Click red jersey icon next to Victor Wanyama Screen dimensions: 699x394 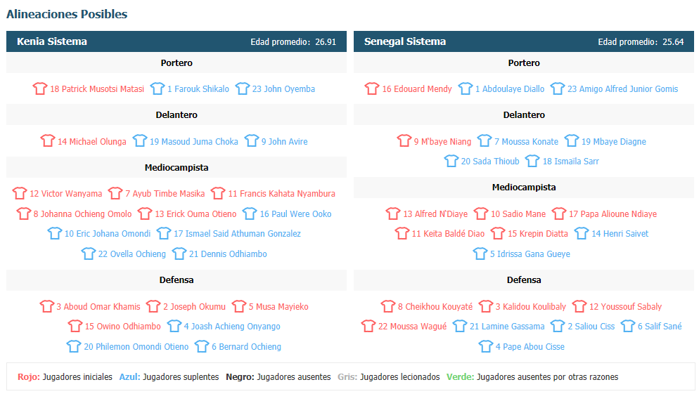19,192
